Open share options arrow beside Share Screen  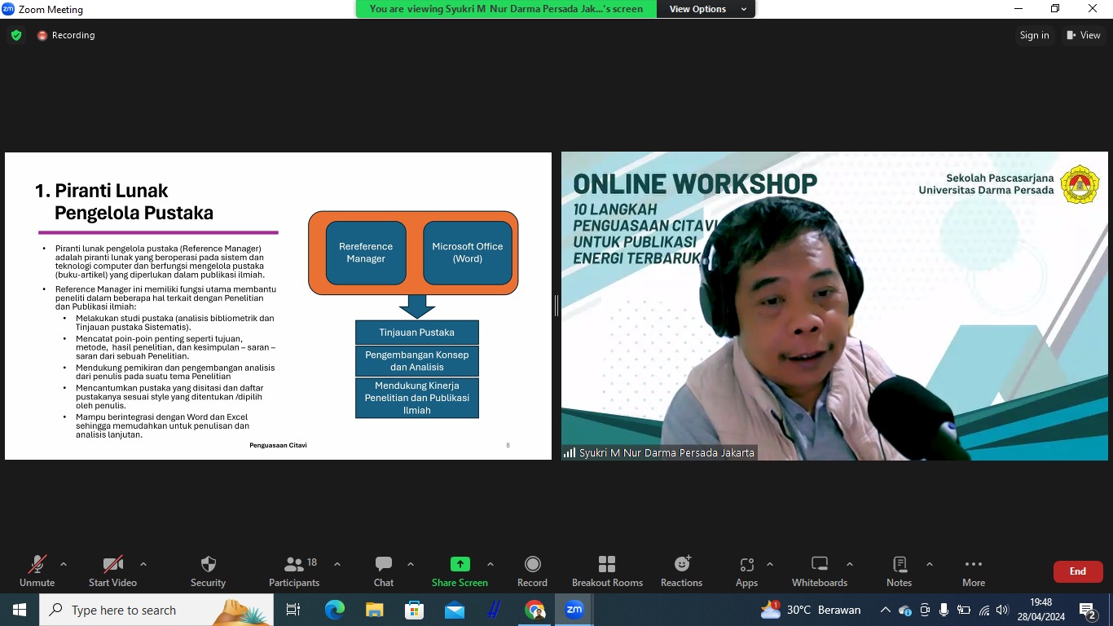[491, 564]
